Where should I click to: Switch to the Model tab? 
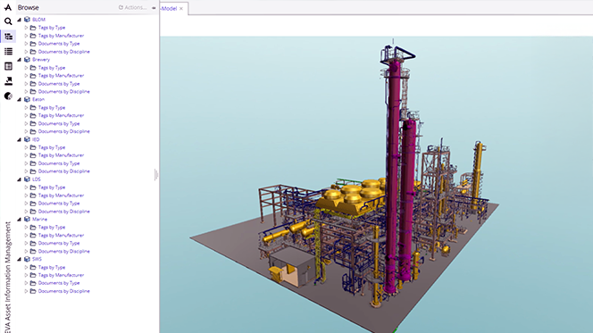169,8
